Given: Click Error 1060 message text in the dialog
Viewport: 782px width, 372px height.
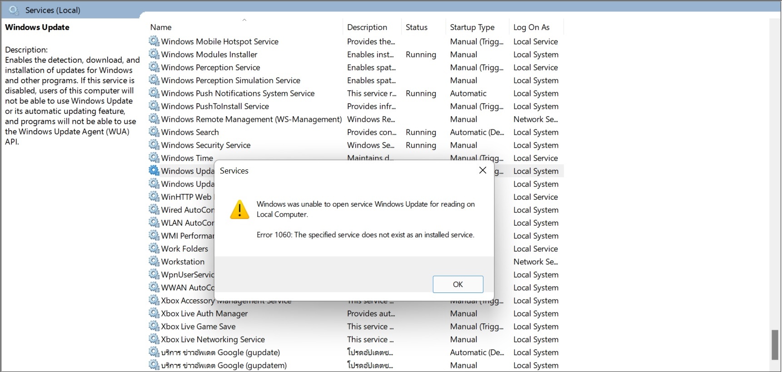Looking at the screenshot, I should (x=365, y=235).
